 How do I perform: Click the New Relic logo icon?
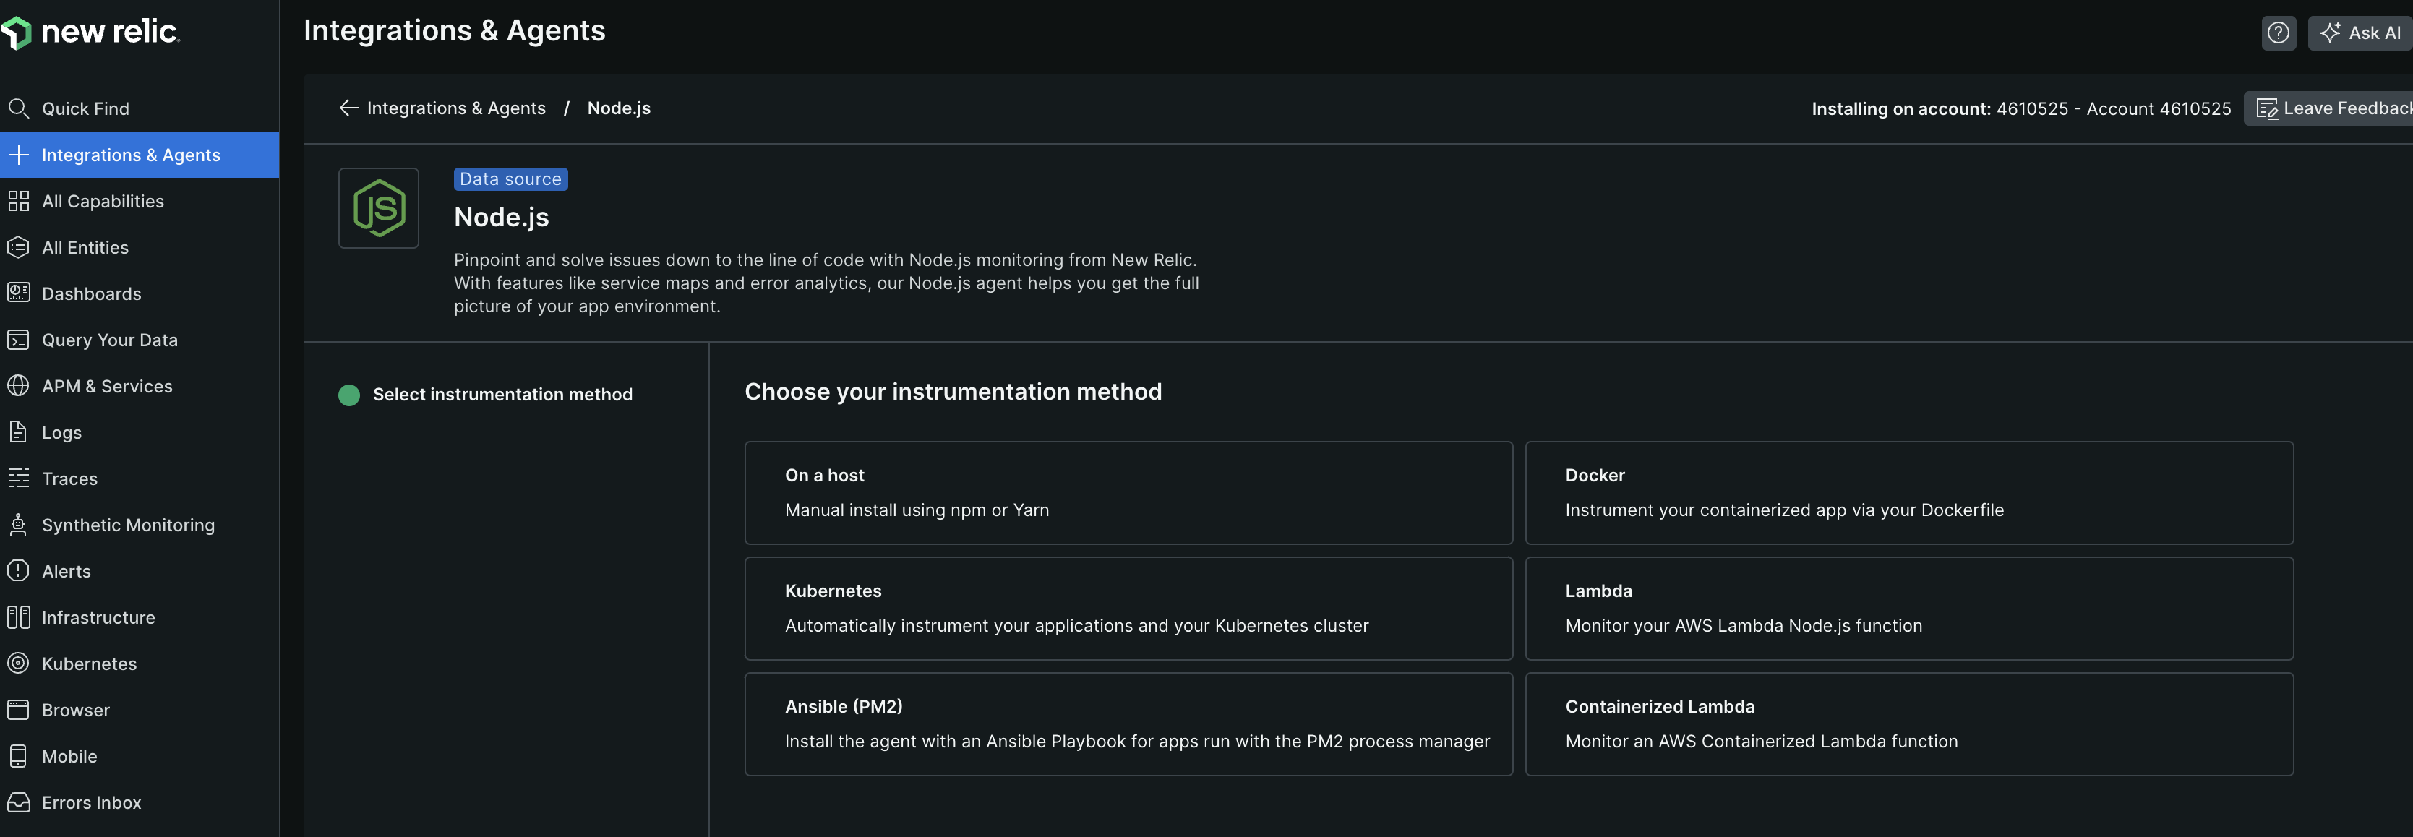tap(17, 33)
